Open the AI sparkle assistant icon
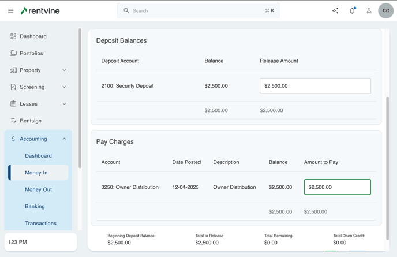 [x=335, y=10]
